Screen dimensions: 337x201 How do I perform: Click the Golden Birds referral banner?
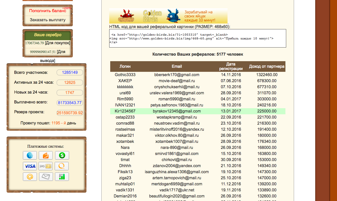[x=168, y=16]
